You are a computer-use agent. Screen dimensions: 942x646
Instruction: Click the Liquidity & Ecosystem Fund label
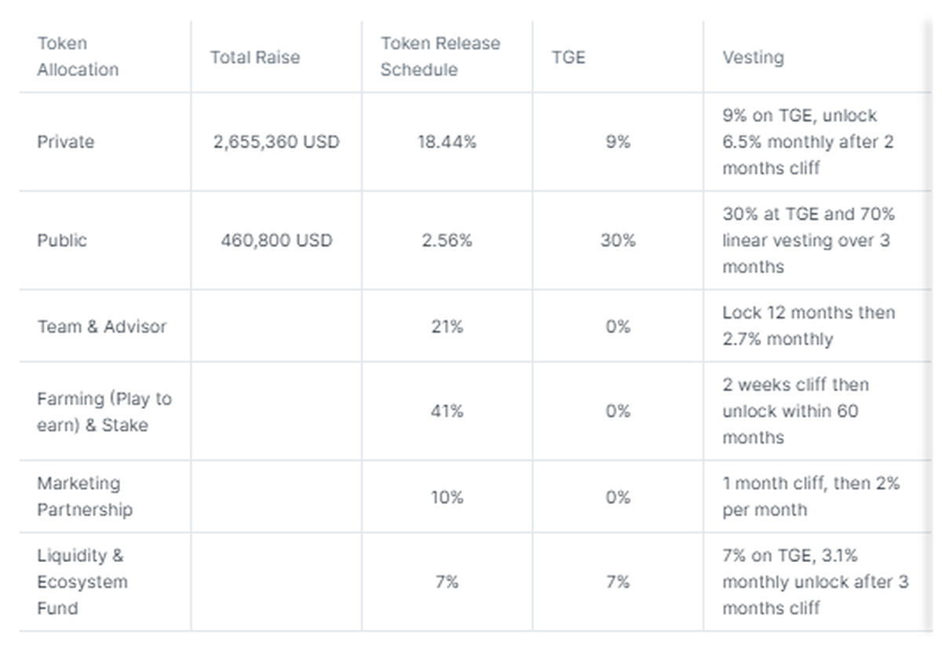click(x=82, y=582)
